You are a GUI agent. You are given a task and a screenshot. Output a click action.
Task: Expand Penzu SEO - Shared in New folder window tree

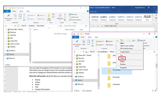click(x=6, y=29)
